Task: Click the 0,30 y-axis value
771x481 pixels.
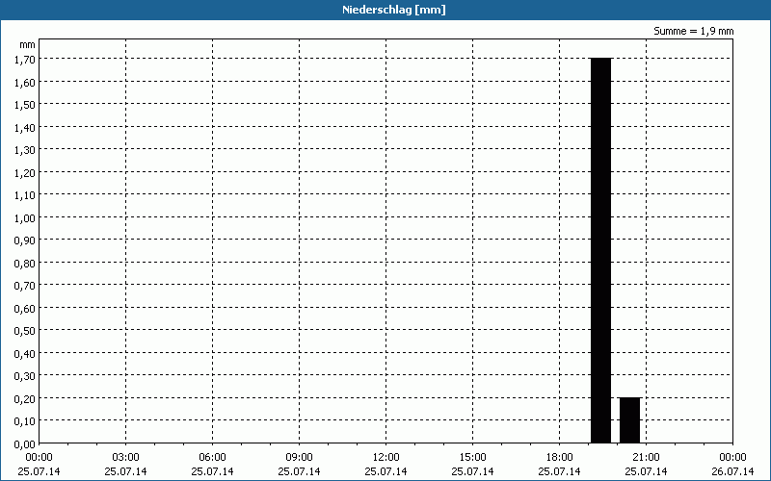Action: [x=25, y=377]
